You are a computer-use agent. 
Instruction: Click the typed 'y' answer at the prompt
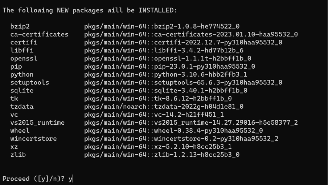[71, 178]
